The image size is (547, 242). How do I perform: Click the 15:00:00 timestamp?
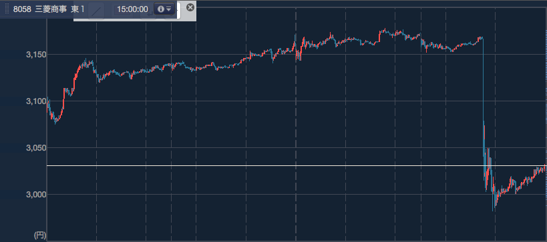[132, 9]
